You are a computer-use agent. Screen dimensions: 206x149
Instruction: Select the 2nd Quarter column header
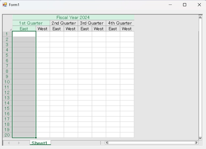point(64,23)
